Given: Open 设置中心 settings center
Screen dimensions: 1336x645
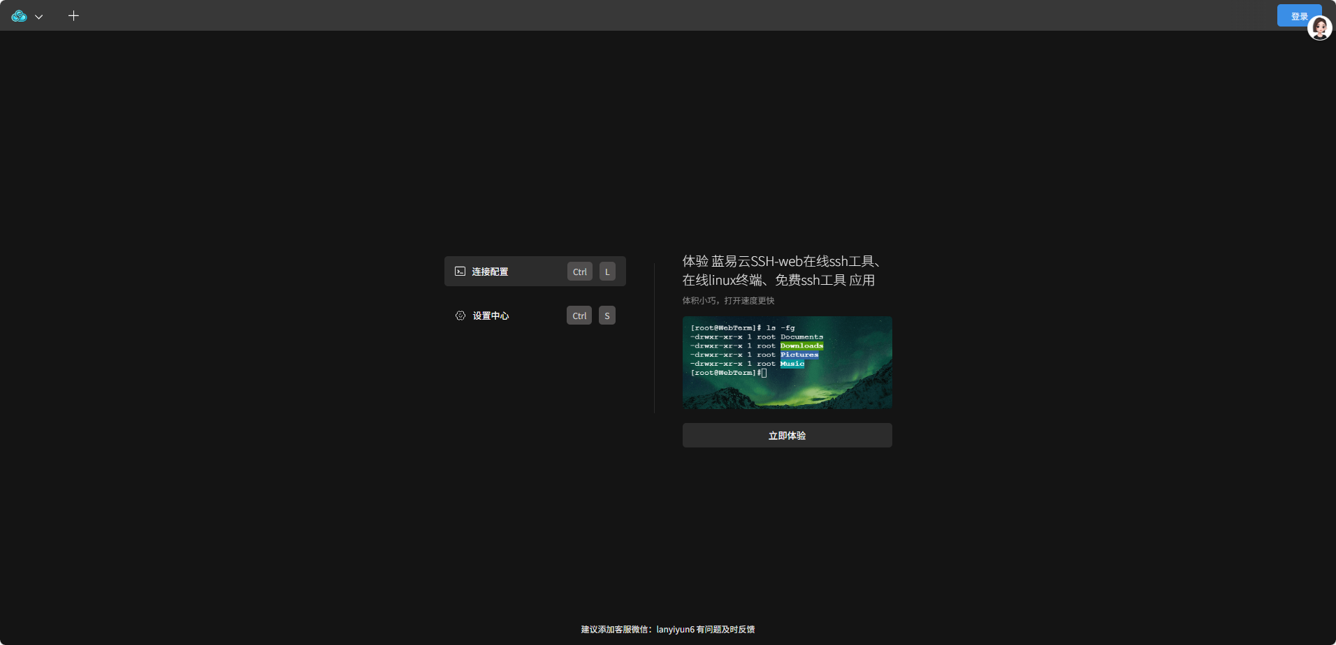Looking at the screenshot, I should (x=535, y=316).
